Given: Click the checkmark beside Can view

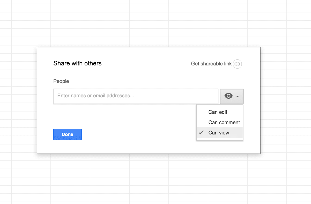Looking at the screenshot, I should click(x=201, y=133).
